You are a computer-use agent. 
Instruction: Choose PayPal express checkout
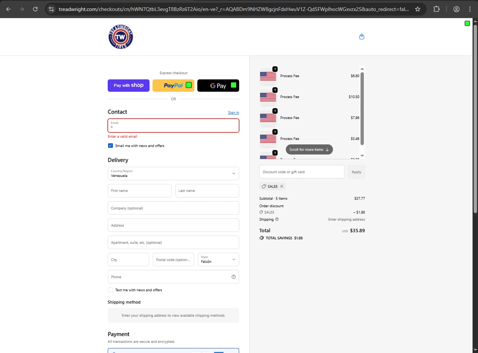(x=173, y=85)
